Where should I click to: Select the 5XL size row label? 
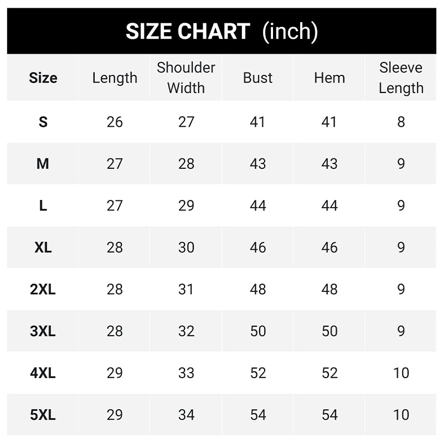coord(43,415)
